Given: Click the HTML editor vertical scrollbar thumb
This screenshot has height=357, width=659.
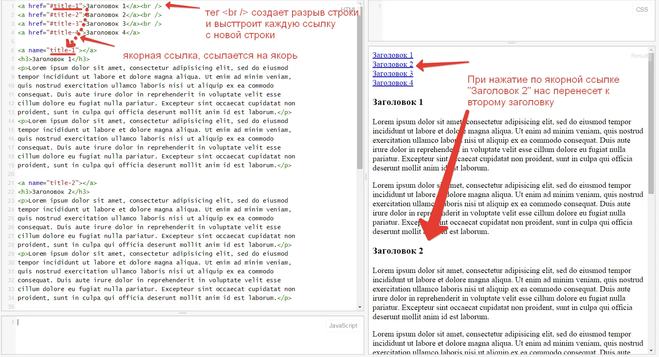Looking at the screenshot, I should tap(360, 88).
